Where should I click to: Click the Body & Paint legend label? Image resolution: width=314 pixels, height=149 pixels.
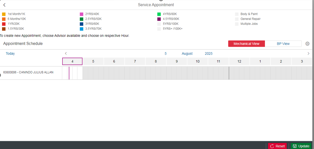click(x=249, y=14)
